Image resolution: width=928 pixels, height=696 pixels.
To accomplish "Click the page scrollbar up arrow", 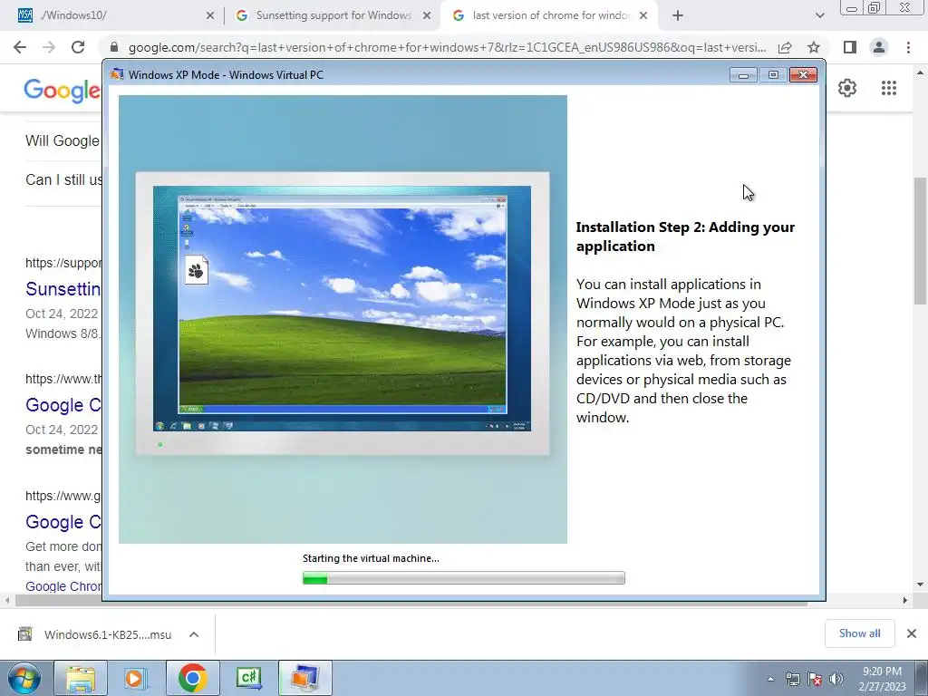I will coord(920,72).
